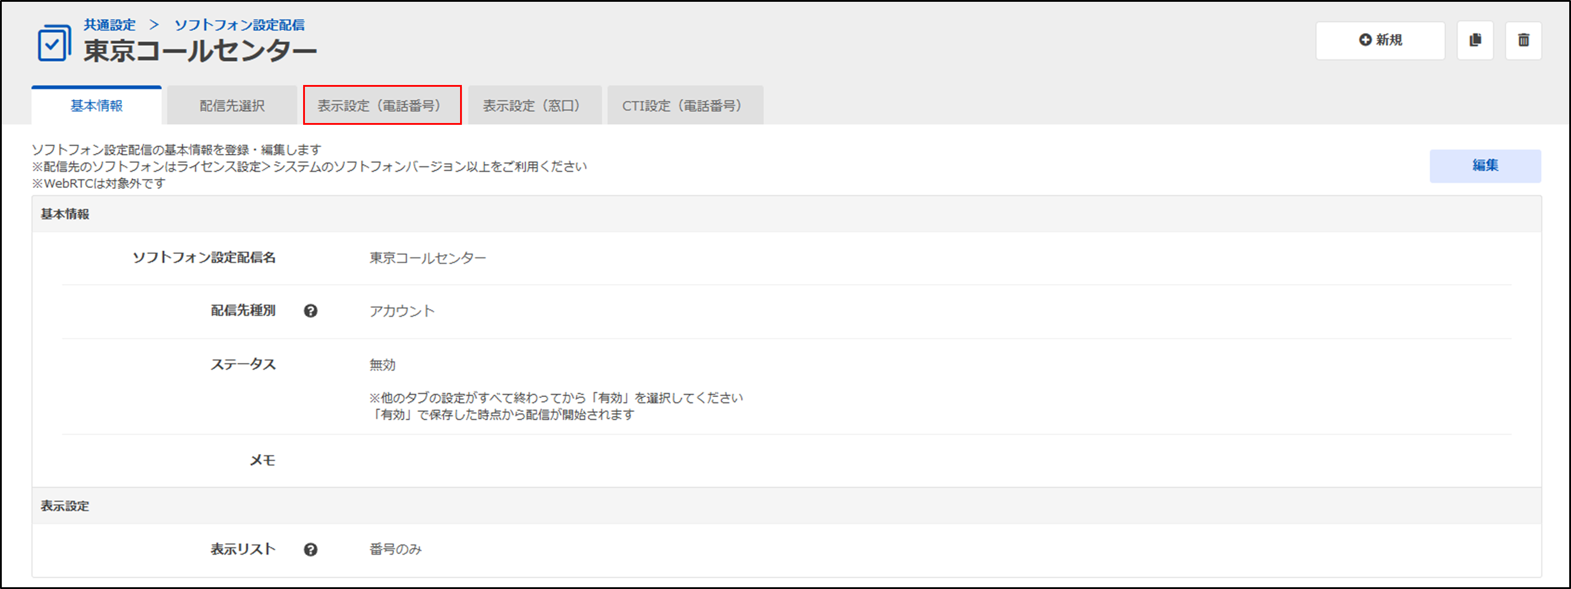Click the 東京コールセンター page title
The image size is (1571, 589).
(200, 51)
